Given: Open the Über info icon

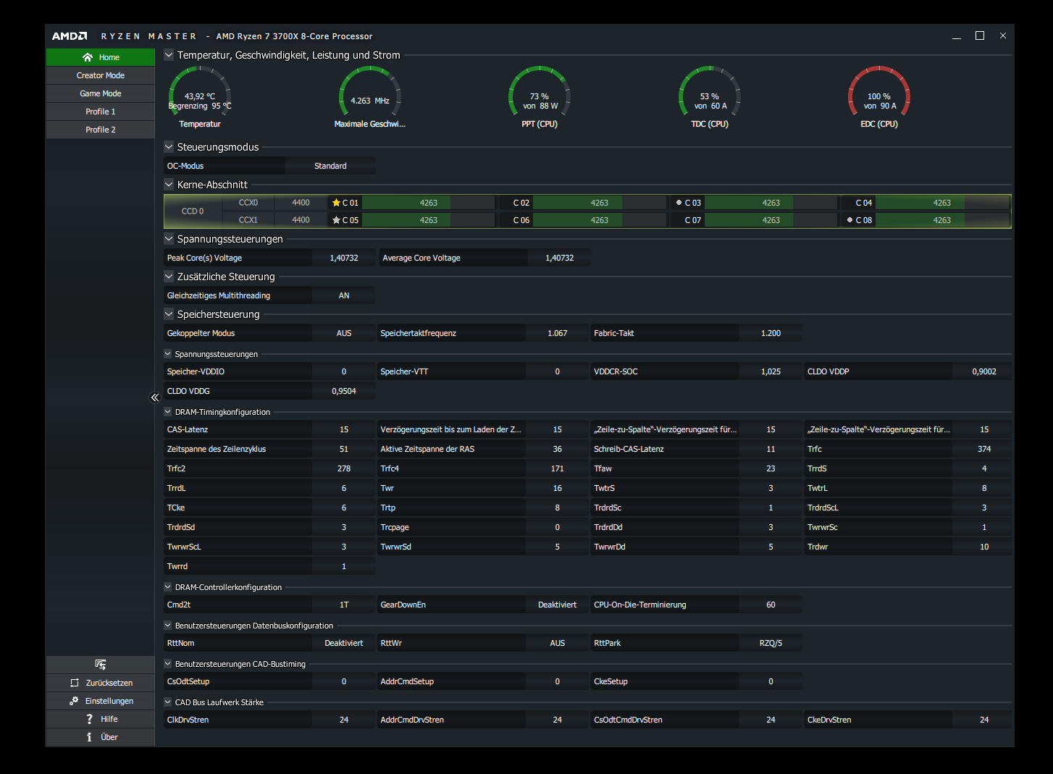Looking at the screenshot, I should pos(89,737).
